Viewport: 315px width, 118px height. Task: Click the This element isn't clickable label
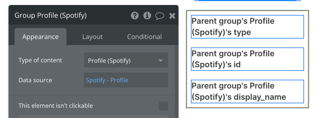(55, 106)
